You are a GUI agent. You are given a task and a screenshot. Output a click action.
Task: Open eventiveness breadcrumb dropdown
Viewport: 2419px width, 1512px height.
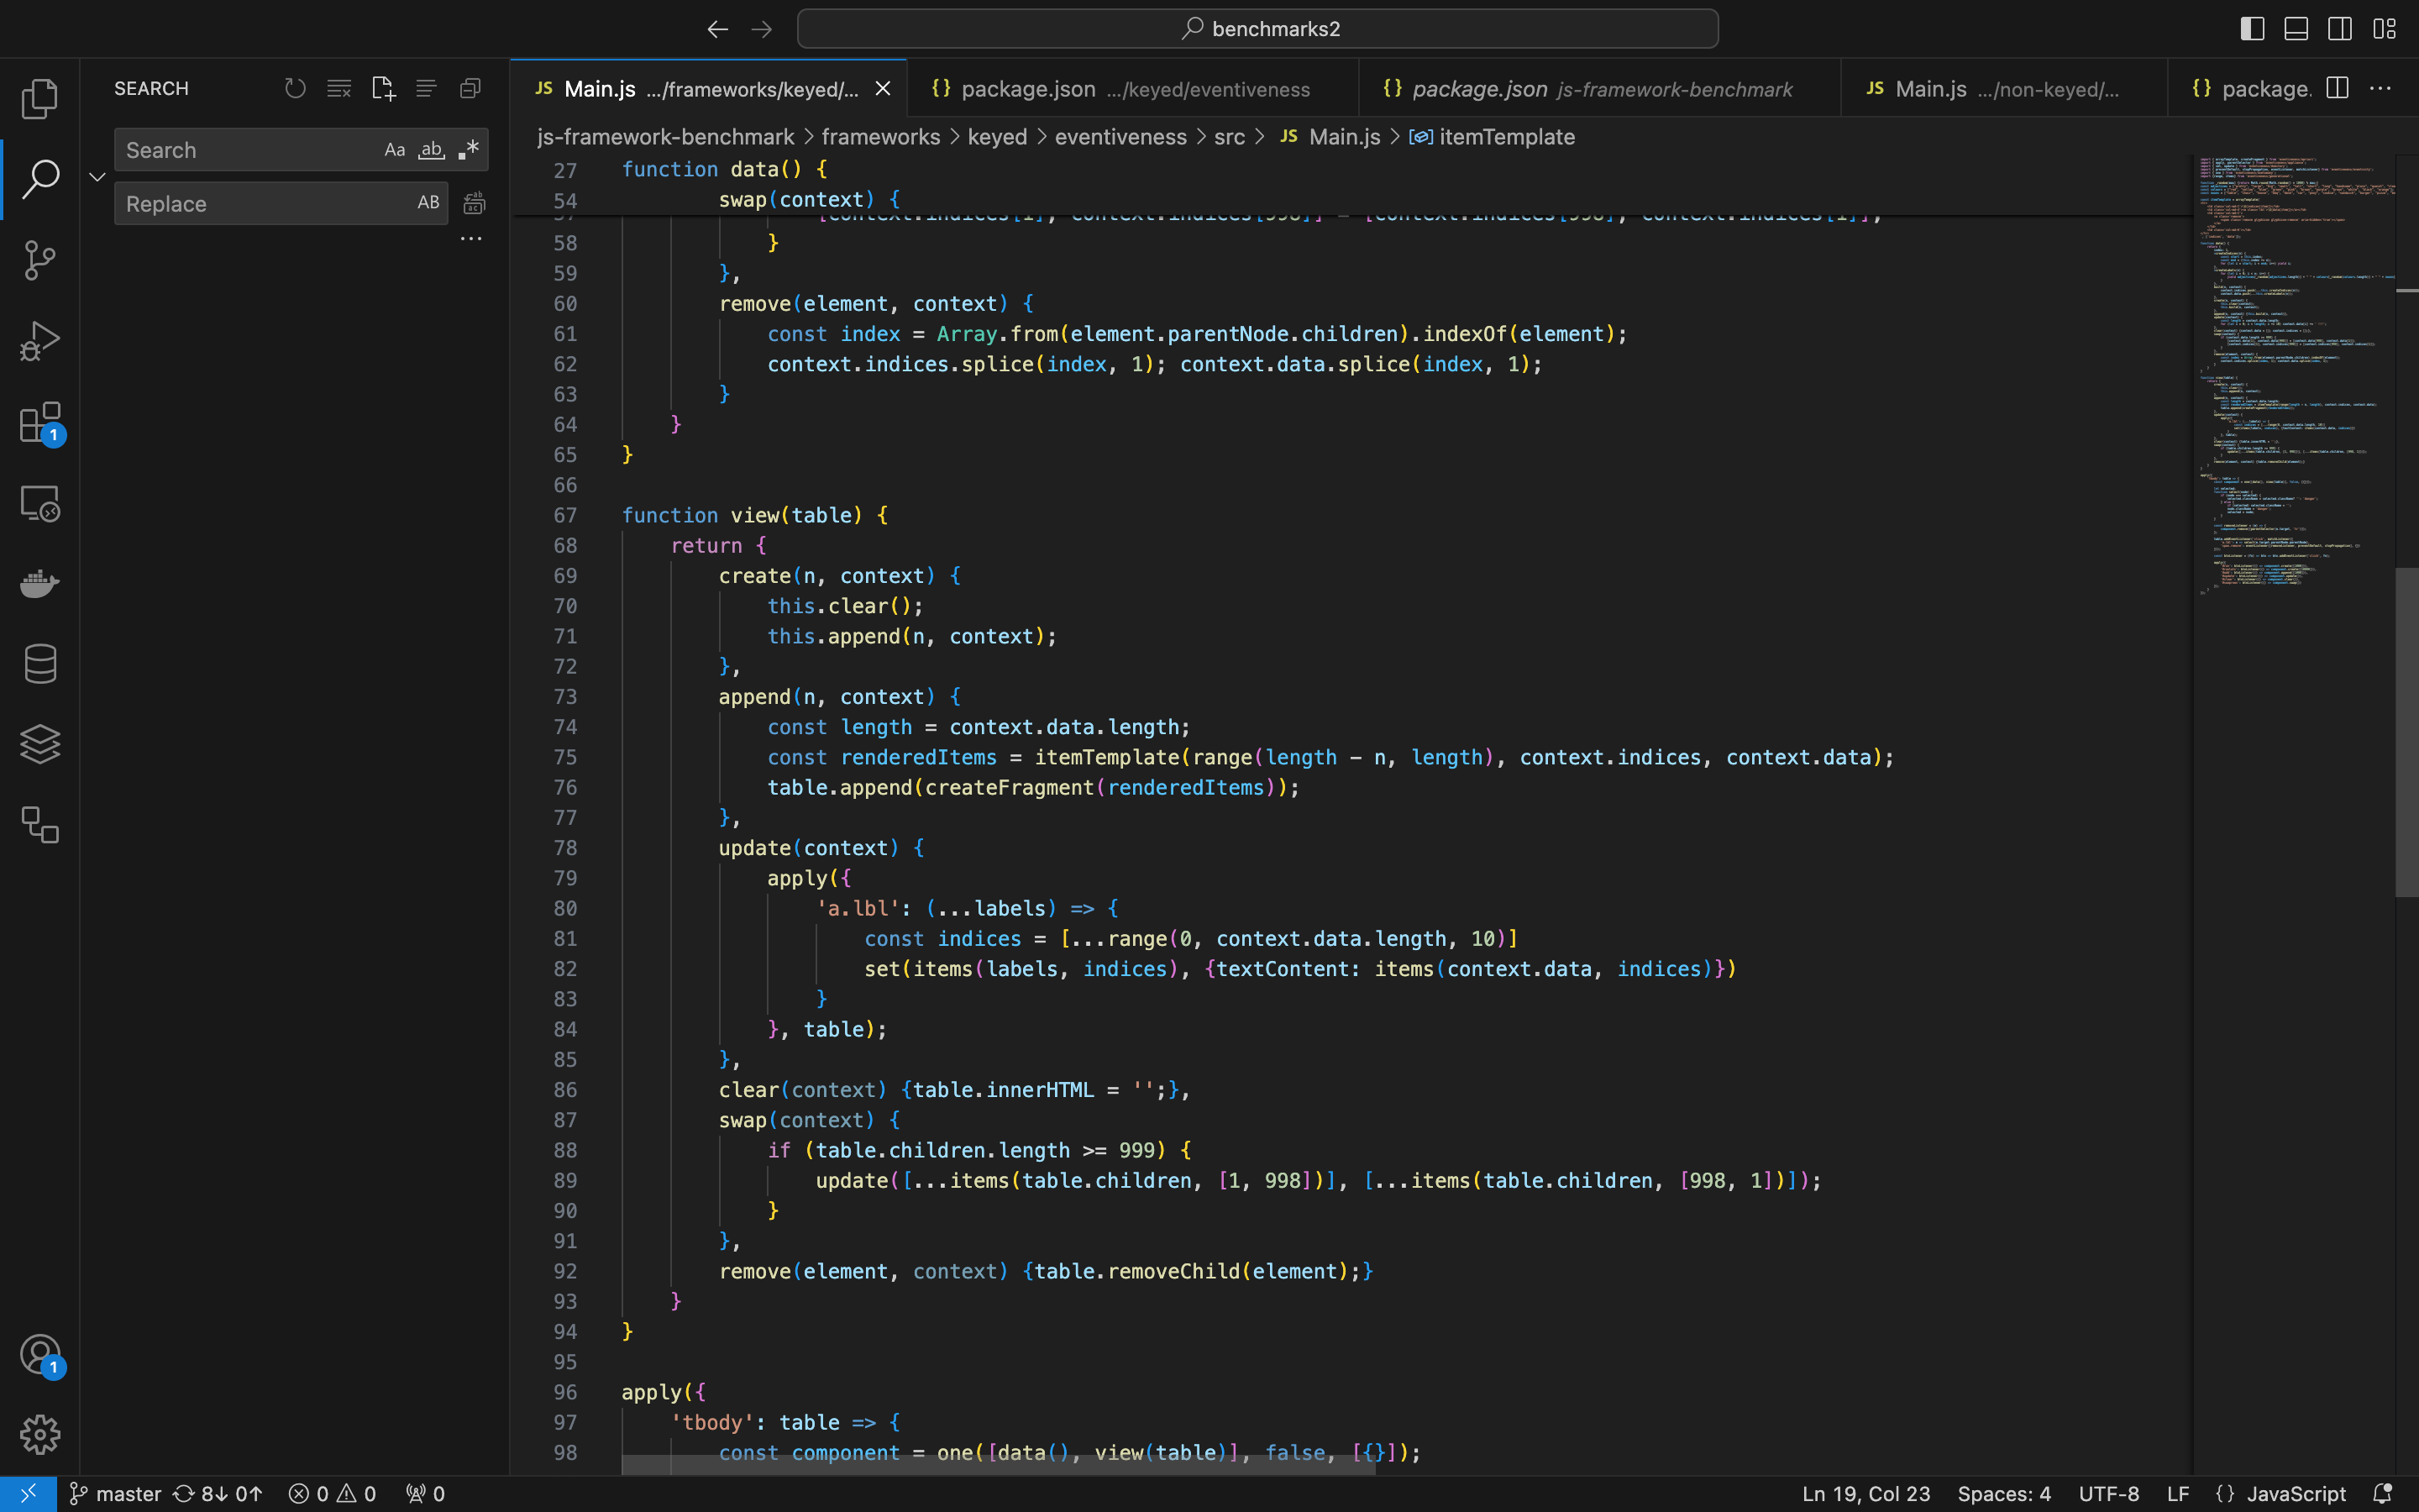[x=1120, y=137]
